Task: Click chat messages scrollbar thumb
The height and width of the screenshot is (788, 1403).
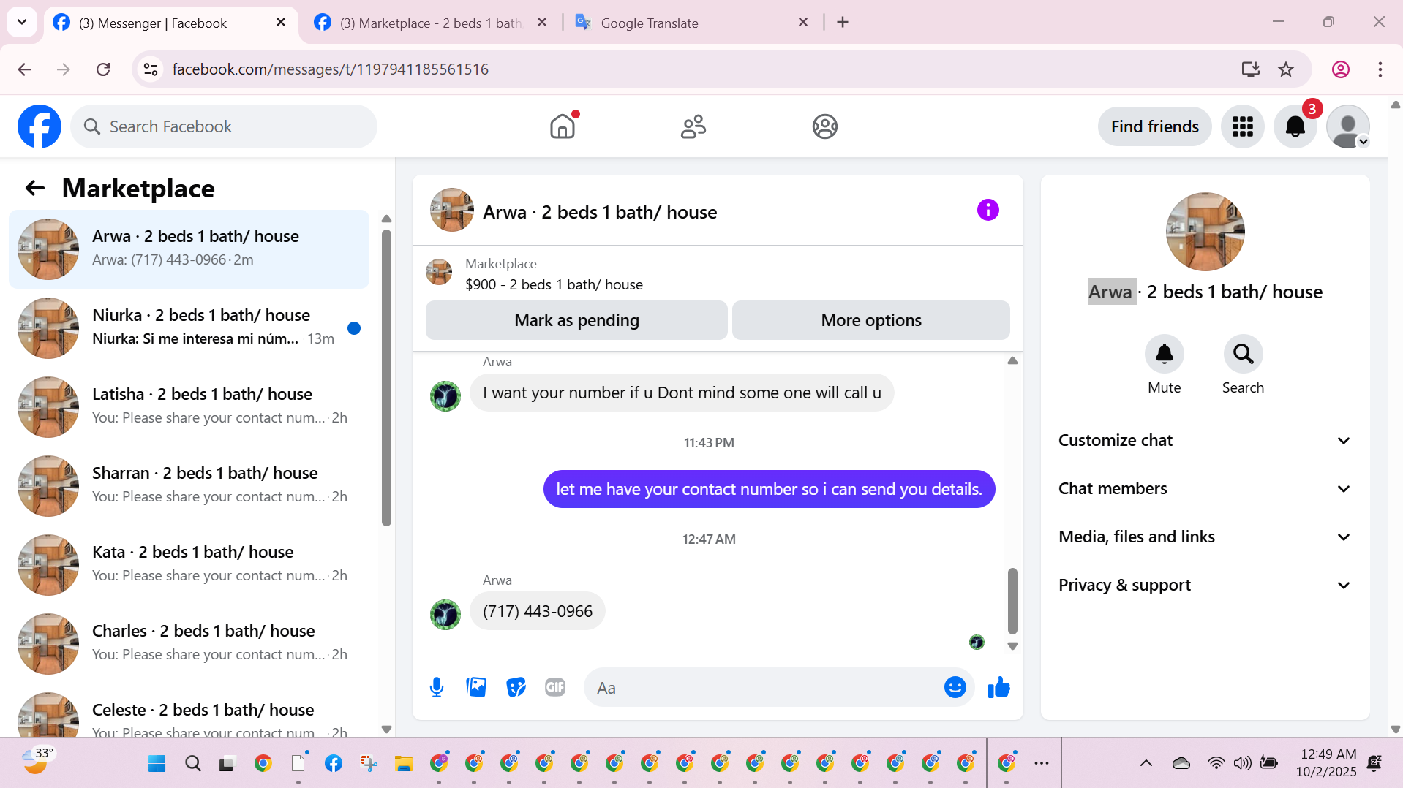Action: click(x=1012, y=601)
